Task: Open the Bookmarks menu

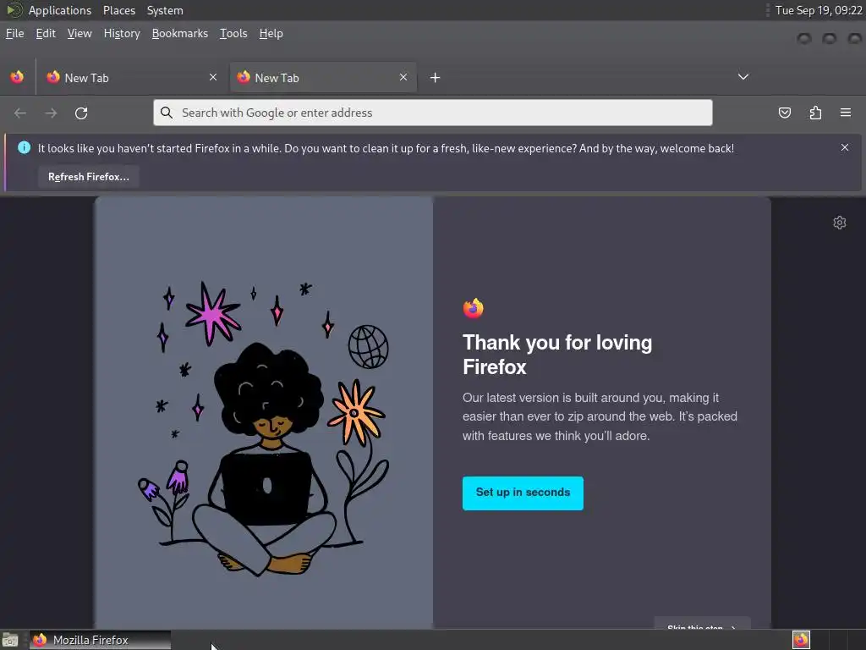Action: coord(180,34)
